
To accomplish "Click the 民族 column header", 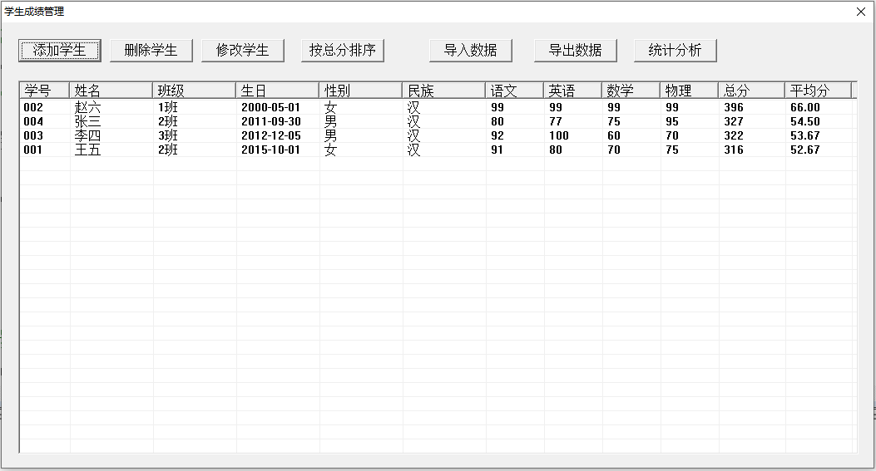I will (443, 91).
